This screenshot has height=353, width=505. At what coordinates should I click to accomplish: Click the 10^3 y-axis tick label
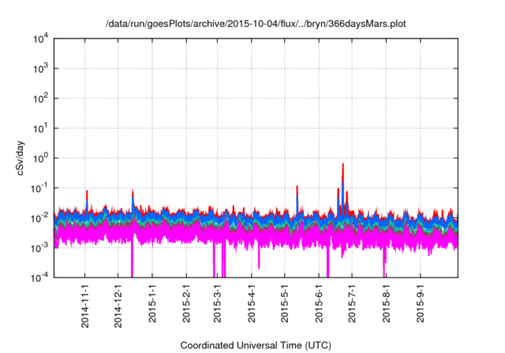40,69
